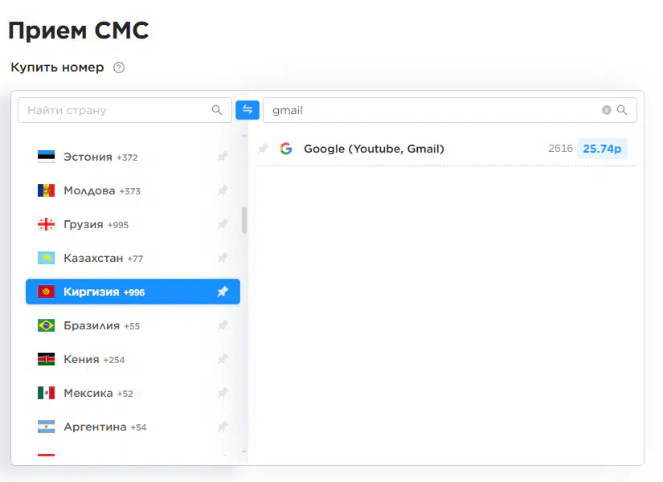Buy number for 25.74р price button
The height and width of the screenshot is (482, 663).
tap(602, 149)
